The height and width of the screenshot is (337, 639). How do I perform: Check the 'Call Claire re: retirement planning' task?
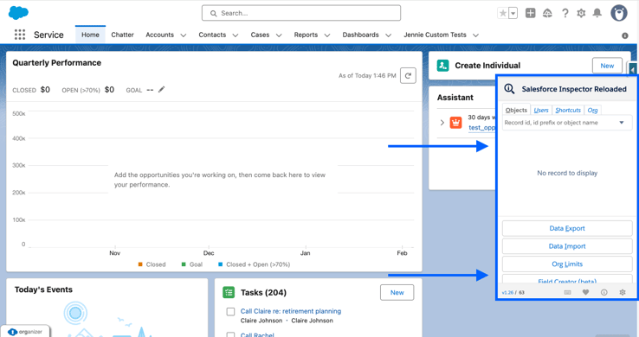tap(230, 312)
